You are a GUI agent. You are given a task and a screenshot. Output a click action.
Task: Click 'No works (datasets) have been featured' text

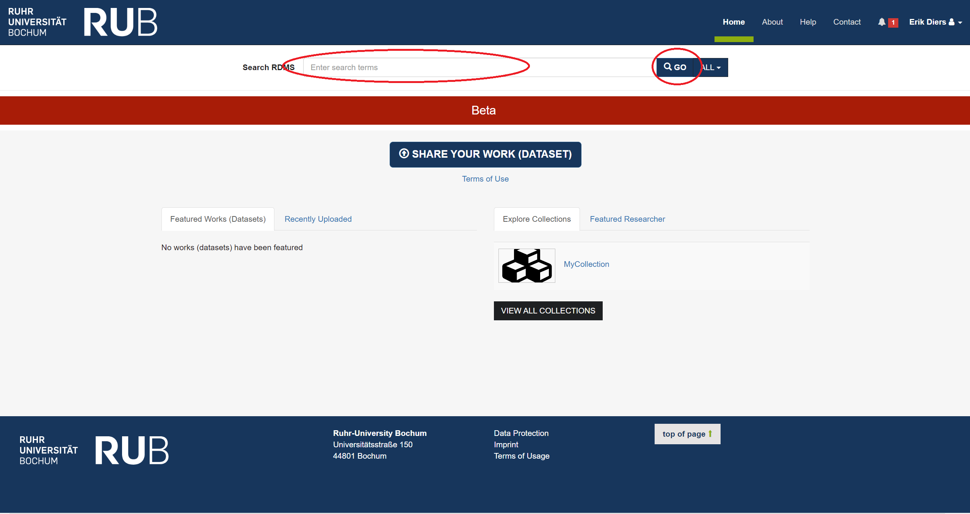click(232, 248)
